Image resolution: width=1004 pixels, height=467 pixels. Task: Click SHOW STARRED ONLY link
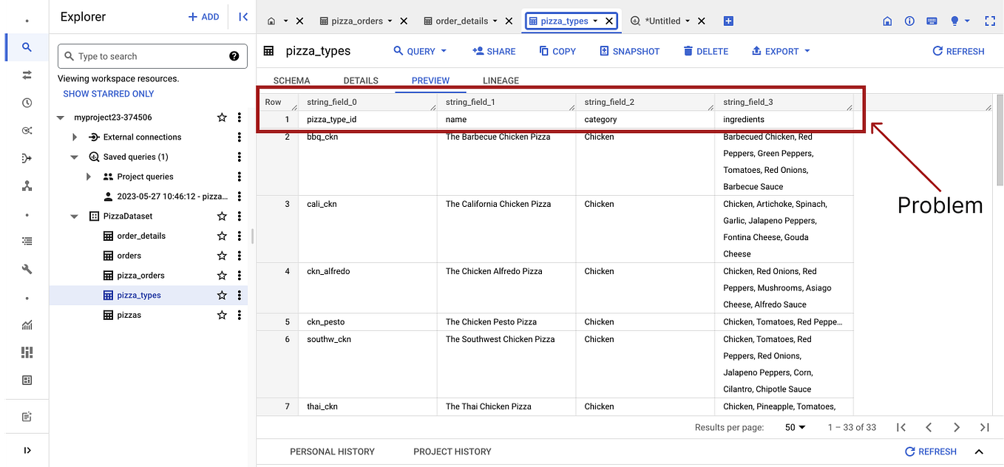pos(108,93)
